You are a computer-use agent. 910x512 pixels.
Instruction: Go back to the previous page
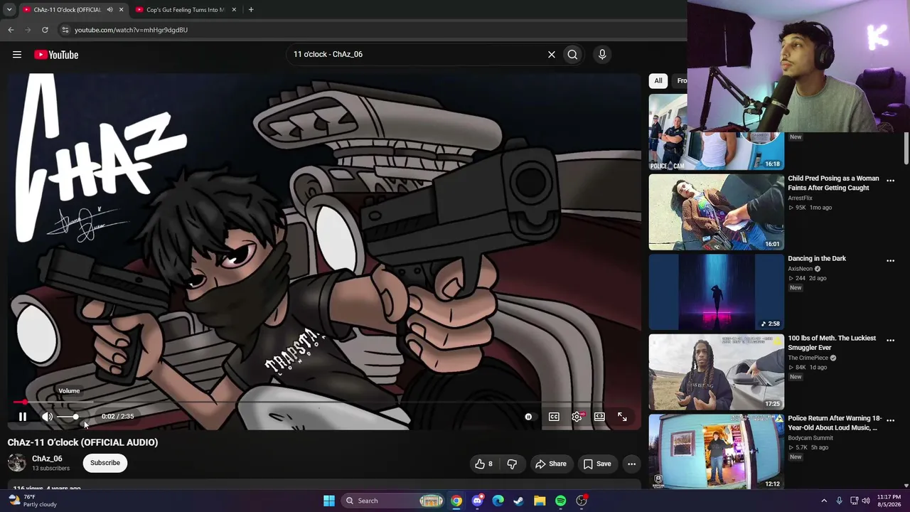click(11, 30)
